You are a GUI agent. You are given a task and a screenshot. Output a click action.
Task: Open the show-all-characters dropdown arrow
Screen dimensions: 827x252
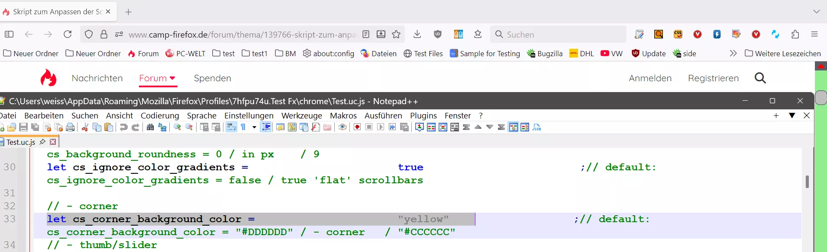pyautogui.click(x=254, y=127)
